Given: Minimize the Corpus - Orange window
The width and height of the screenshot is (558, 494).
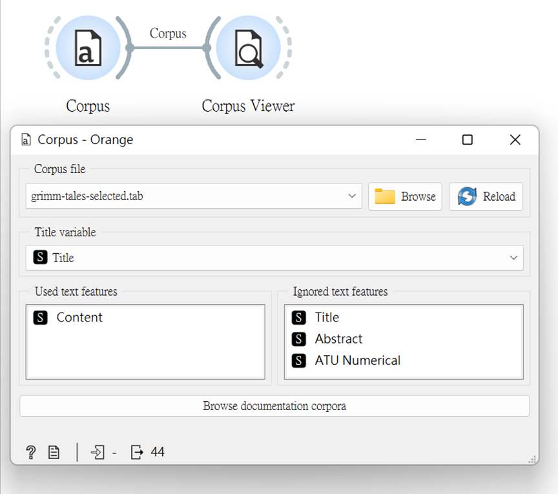Looking at the screenshot, I should click(x=420, y=140).
